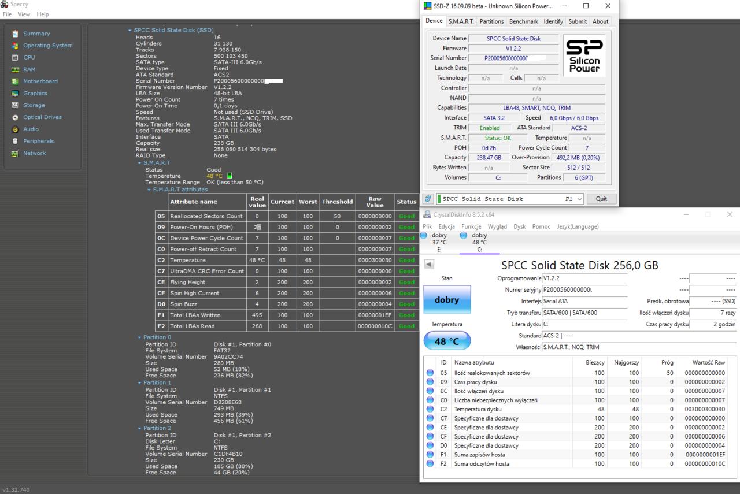740x494 pixels.
Task: Select the E: disk tab showing 37 °C
Action: [439, 243]
